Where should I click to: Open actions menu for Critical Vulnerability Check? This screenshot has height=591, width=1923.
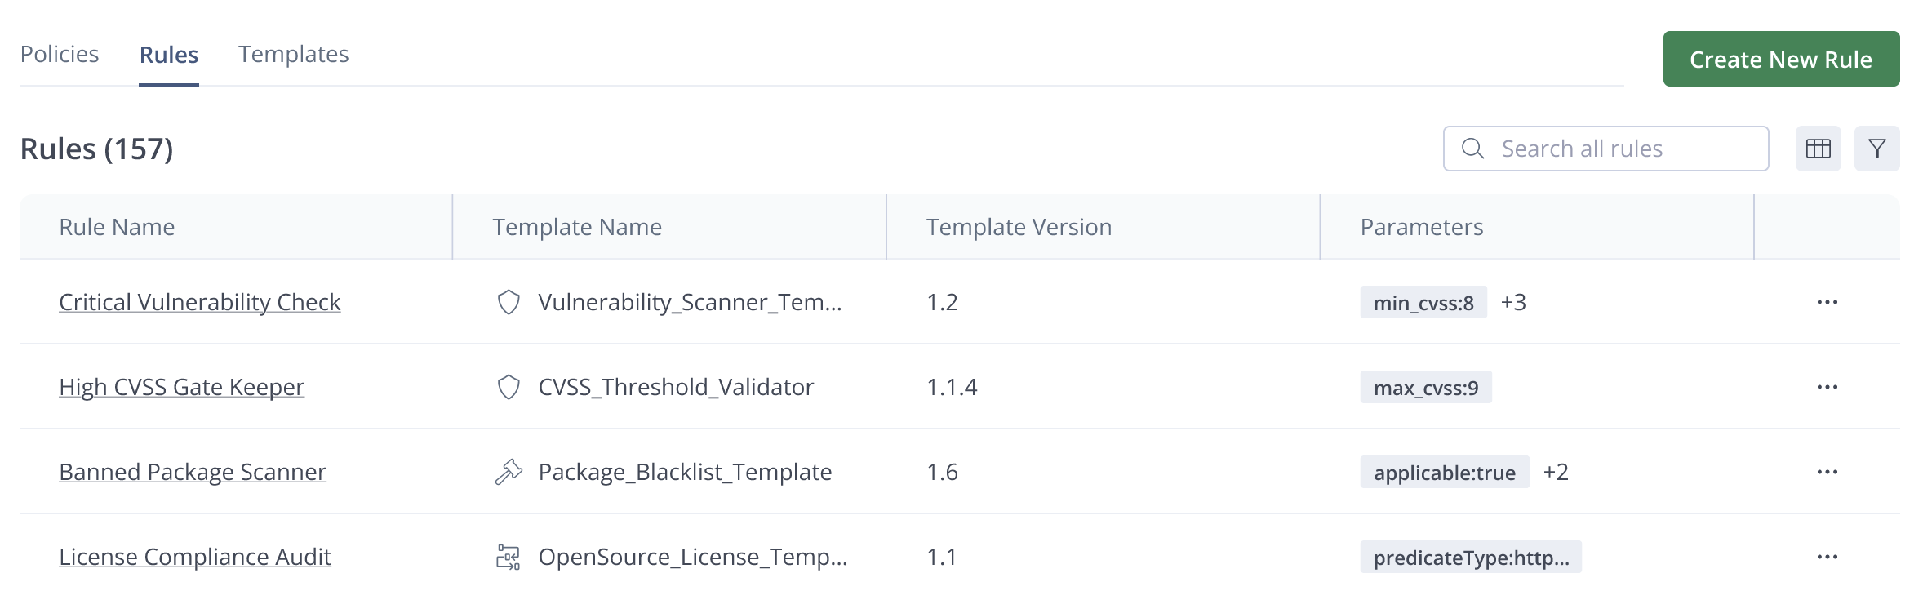(x=1827, y=302)
